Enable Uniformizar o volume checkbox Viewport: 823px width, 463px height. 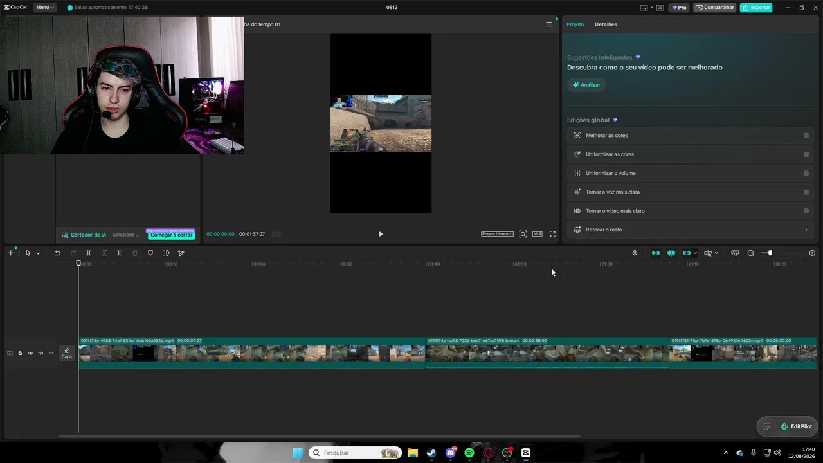pos(806,173)
